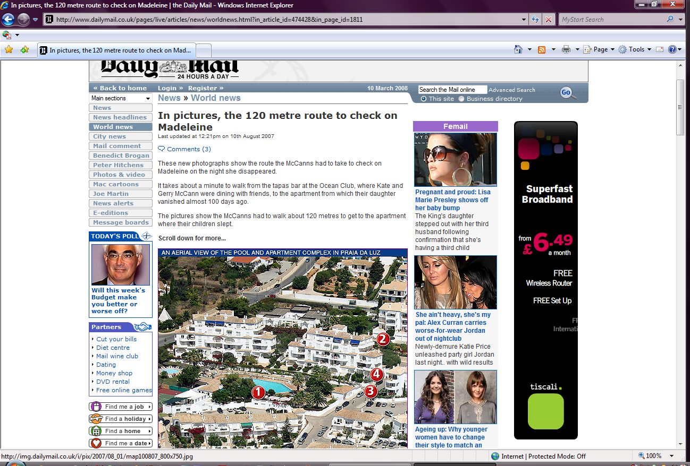Image resolution: width=690 pixels, height=466 pixels.
Task: Click the zoom level 100% control
Action: click(x=653, y=456)
